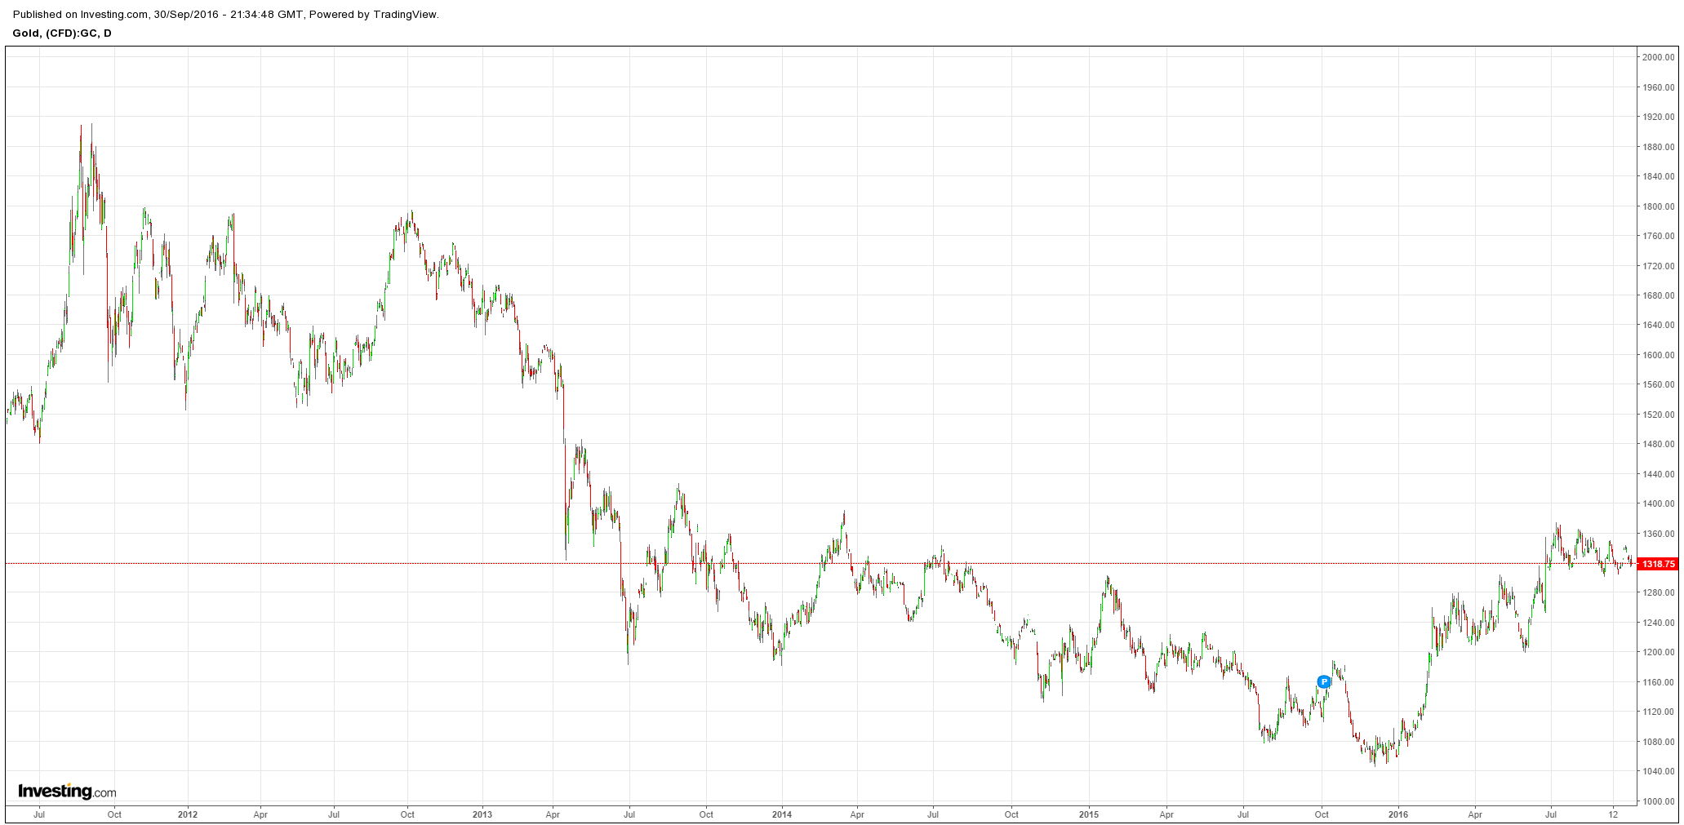This screenshot has width=1684, height=825.
Task: Select the Gold, (CFD):GC, D chart title
Action: point(62,33)
